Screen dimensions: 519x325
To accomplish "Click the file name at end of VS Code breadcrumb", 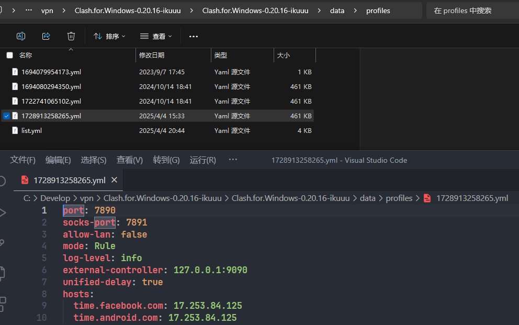I will [472, 198].
